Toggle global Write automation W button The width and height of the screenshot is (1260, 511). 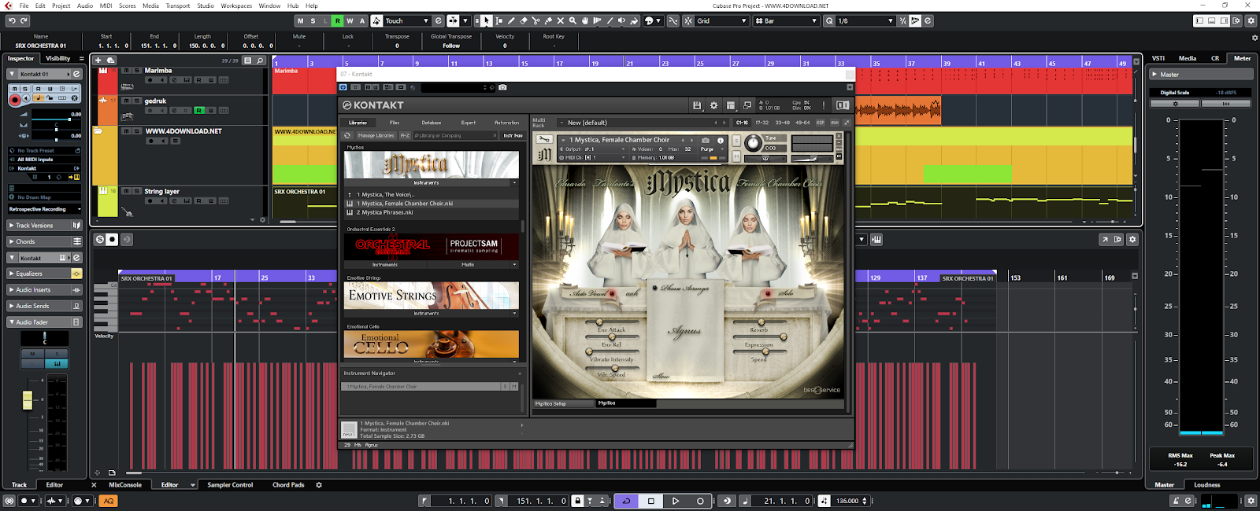[350, 21]
